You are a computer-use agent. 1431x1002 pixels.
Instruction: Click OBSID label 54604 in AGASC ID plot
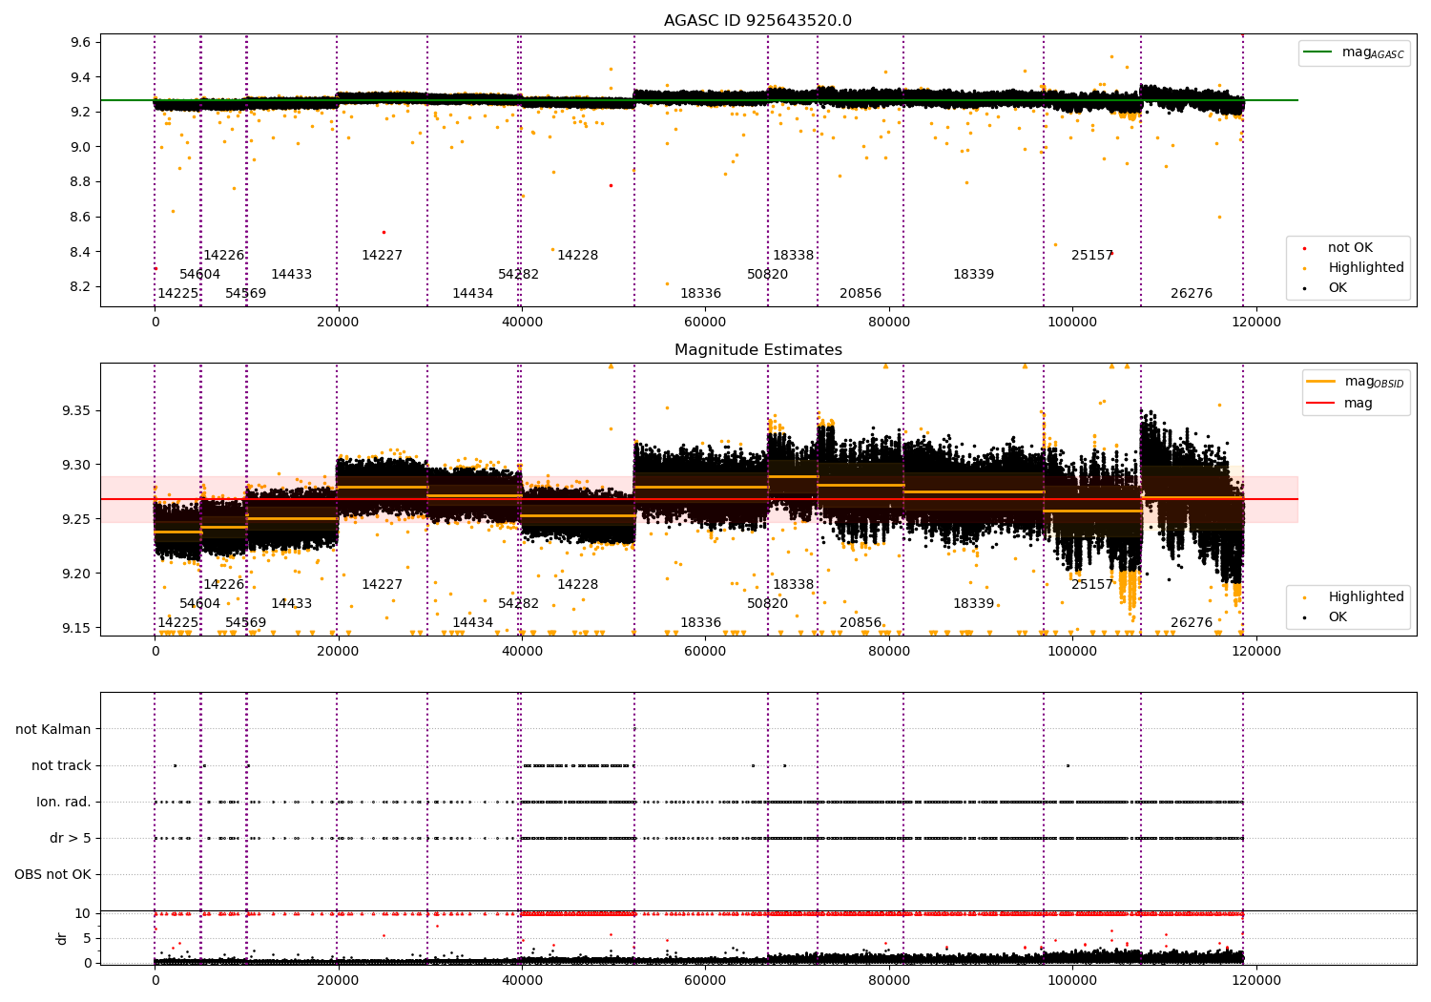click(x=200, y=275)
